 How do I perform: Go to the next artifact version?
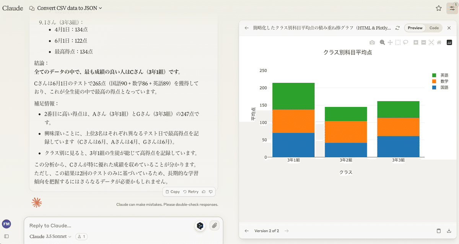click(x=286, y=231)
